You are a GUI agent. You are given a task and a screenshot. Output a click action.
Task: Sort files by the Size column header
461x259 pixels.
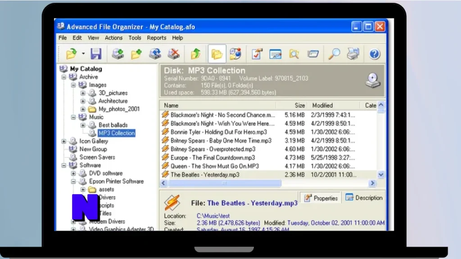click(x=292, y=105)
